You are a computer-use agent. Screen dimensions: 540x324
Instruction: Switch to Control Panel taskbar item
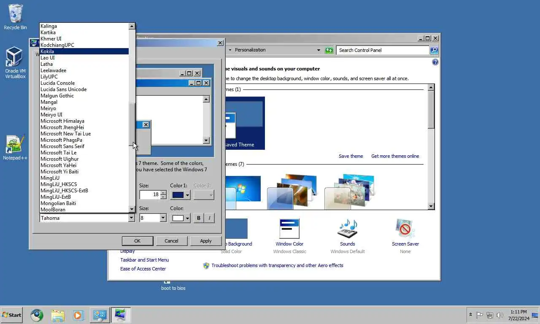pos(100,315)
